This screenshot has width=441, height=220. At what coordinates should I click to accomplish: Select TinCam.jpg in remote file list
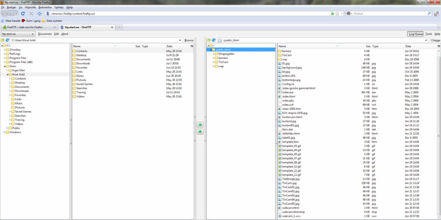(x=287, y=183)
